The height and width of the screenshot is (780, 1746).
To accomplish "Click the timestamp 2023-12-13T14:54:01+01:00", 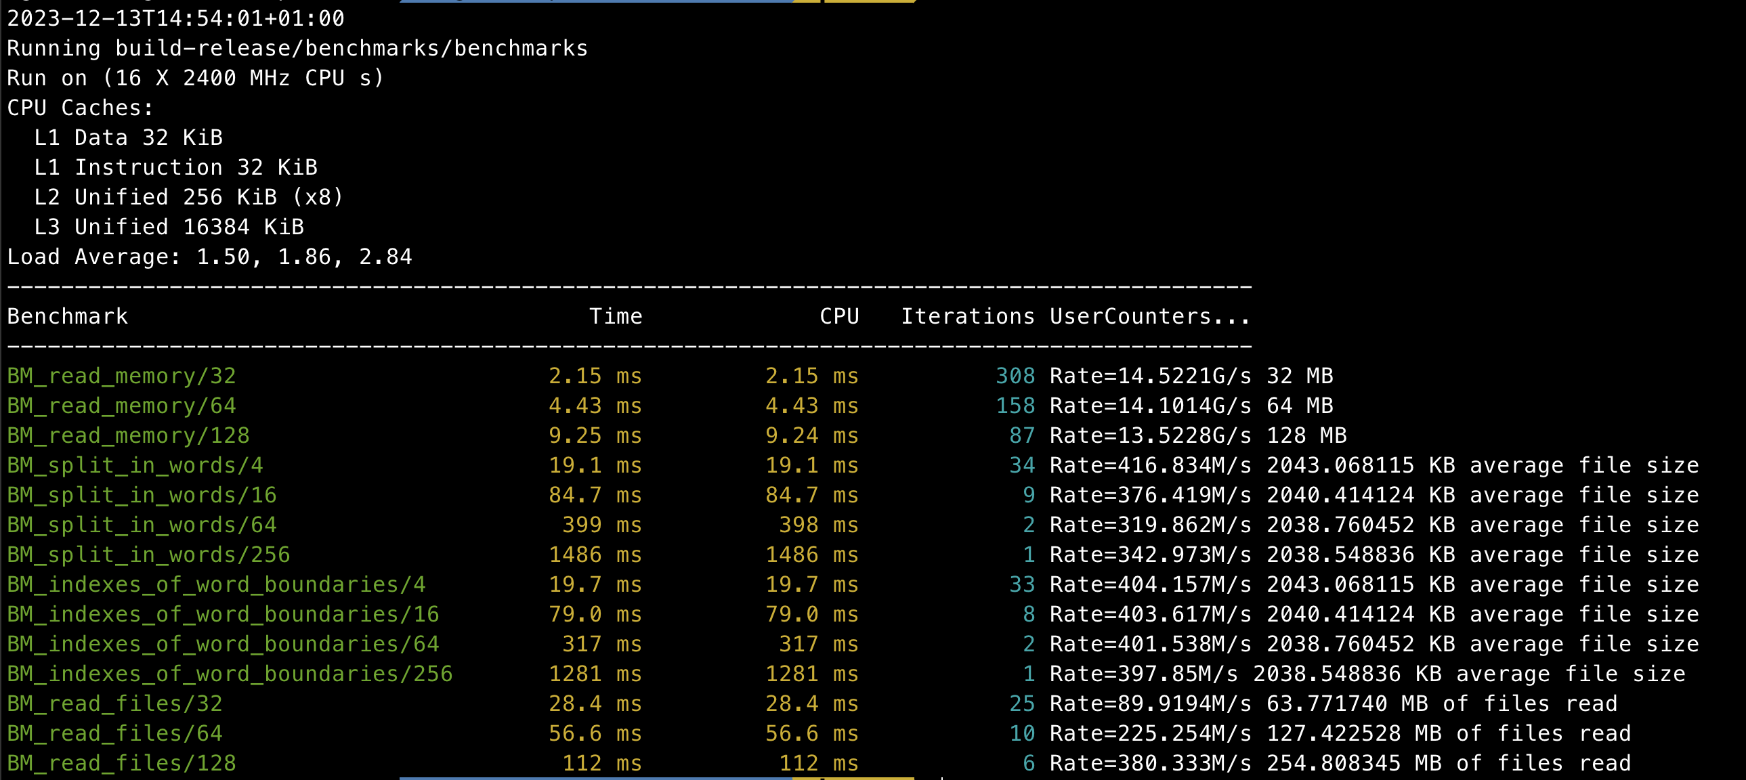I will [x=175, y=18].
